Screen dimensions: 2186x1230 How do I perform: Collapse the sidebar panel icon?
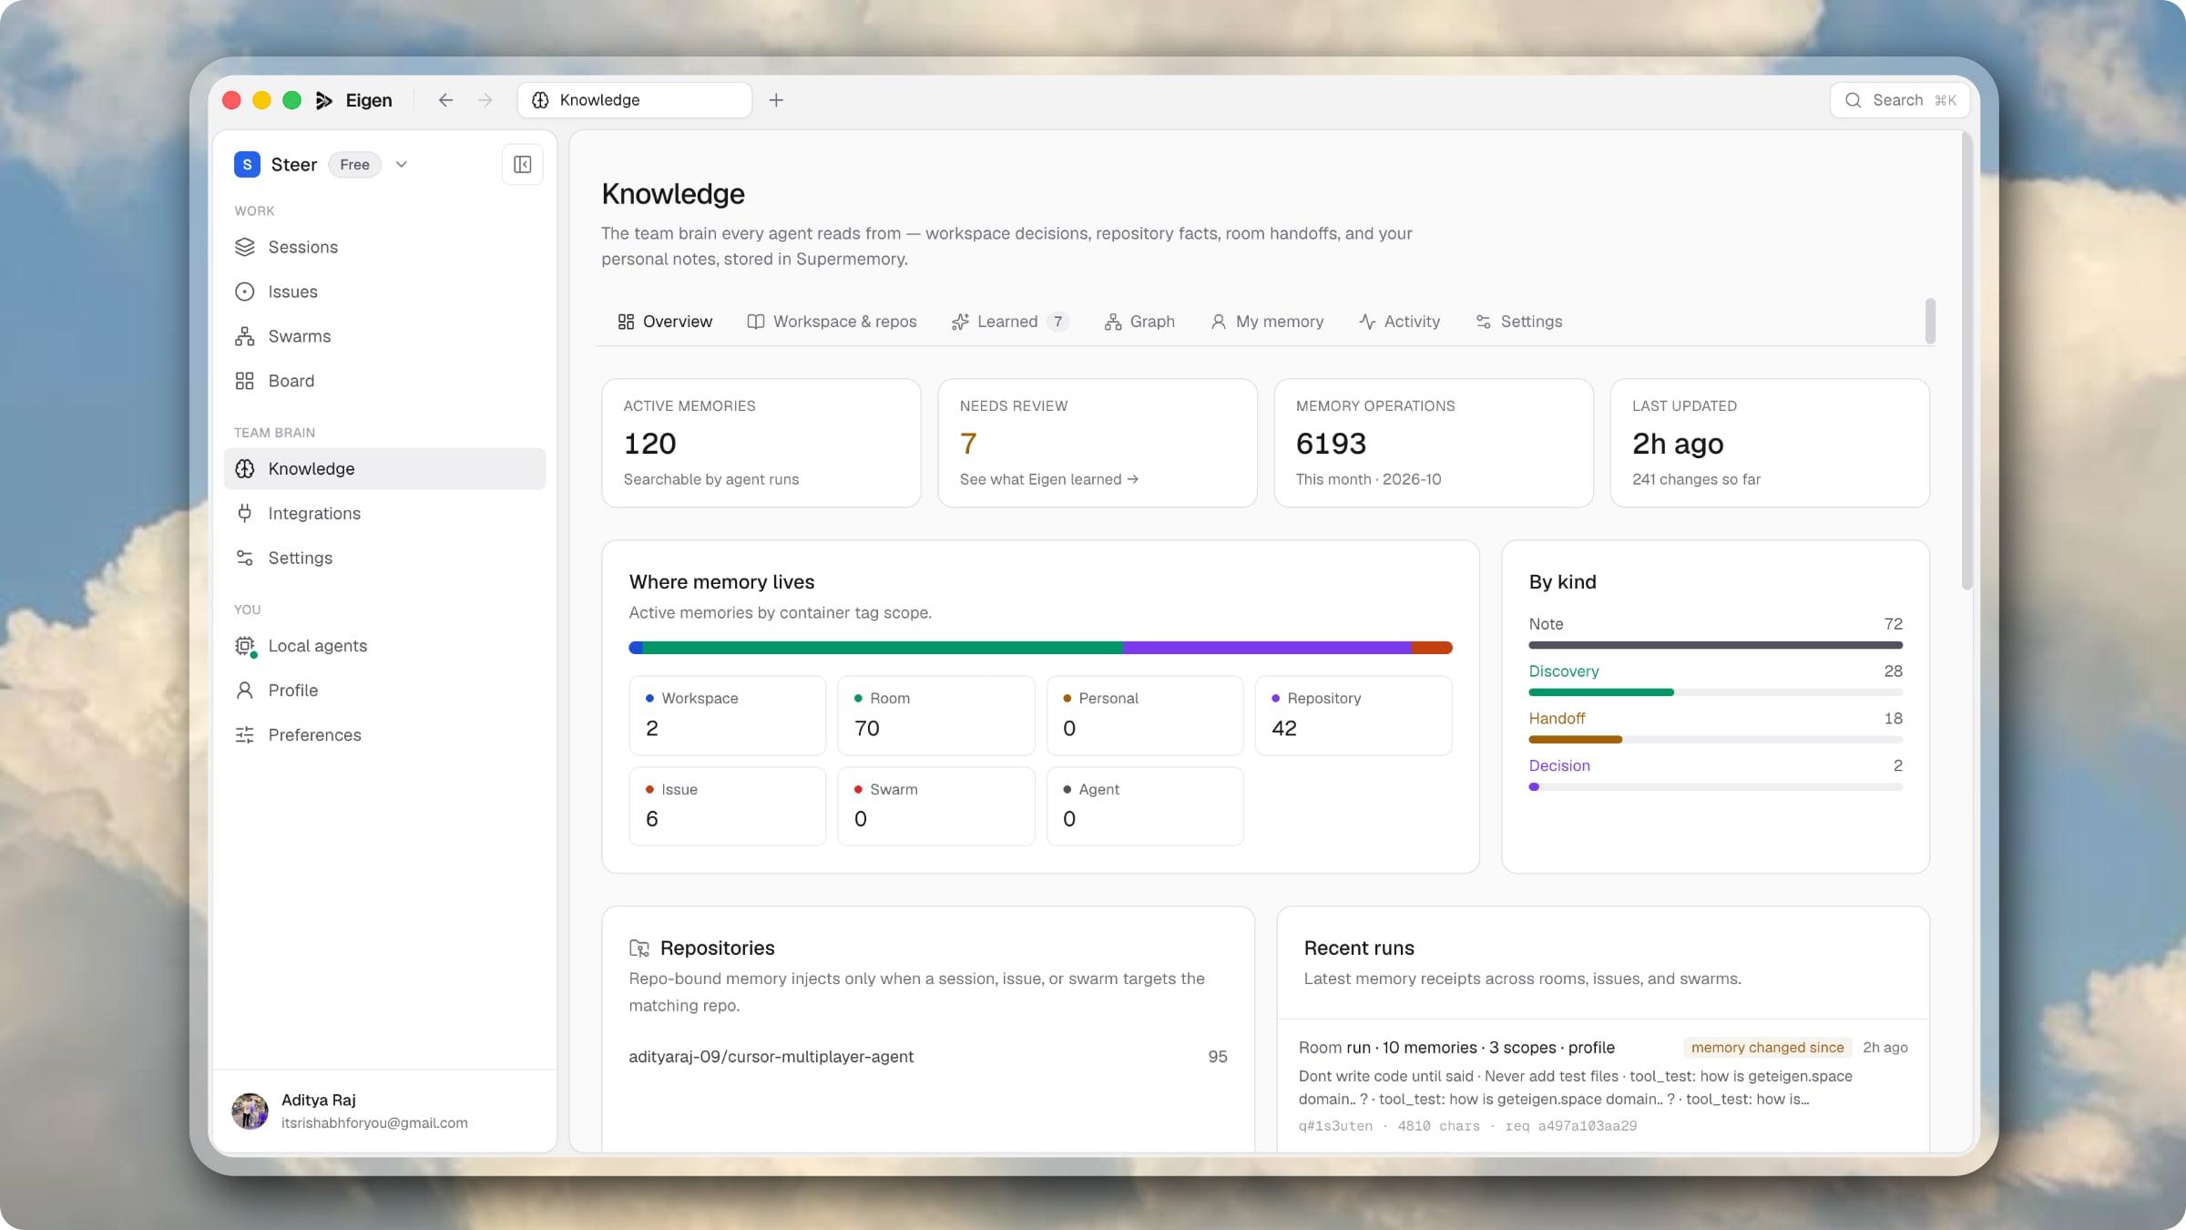click(523, 164)
